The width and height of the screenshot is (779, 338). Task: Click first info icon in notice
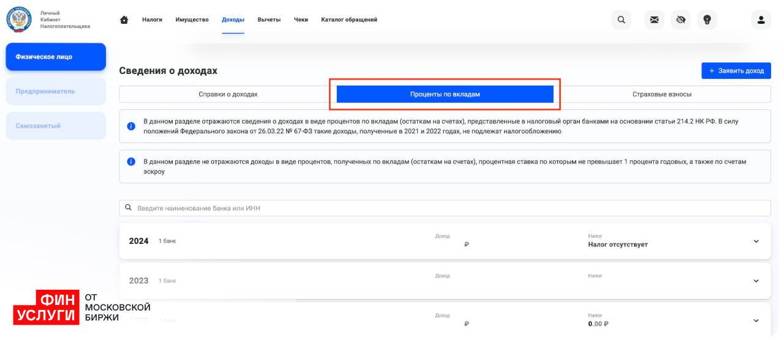point(130,126)
